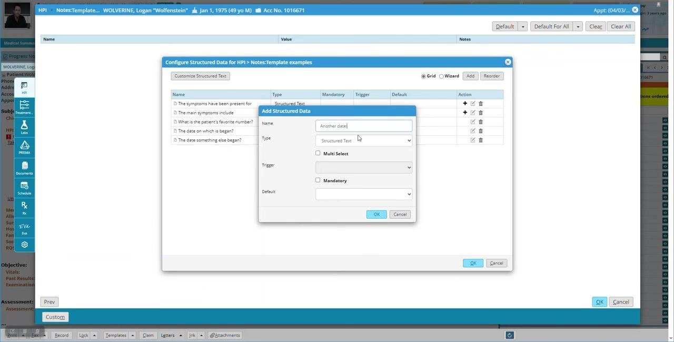This screenshot has width=674, height=342.
Task: Expand the Lock arrow menu
Action: tap(95, 335)
